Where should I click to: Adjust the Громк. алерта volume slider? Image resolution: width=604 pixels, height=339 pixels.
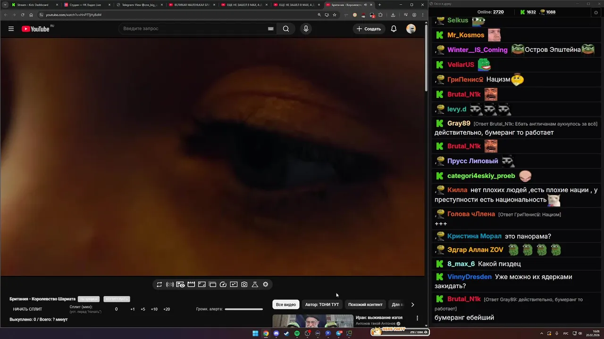(243, 309)
